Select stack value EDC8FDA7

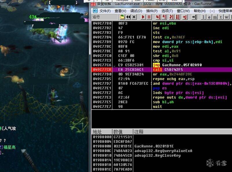pyautogui.click(x=123, y=142)
